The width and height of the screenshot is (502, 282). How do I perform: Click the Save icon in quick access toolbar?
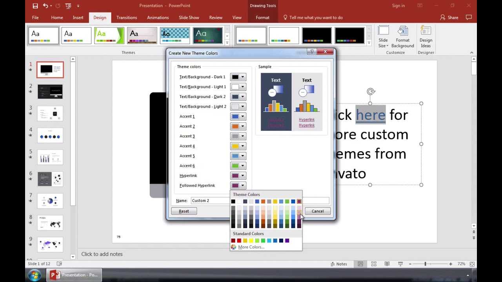35,6
